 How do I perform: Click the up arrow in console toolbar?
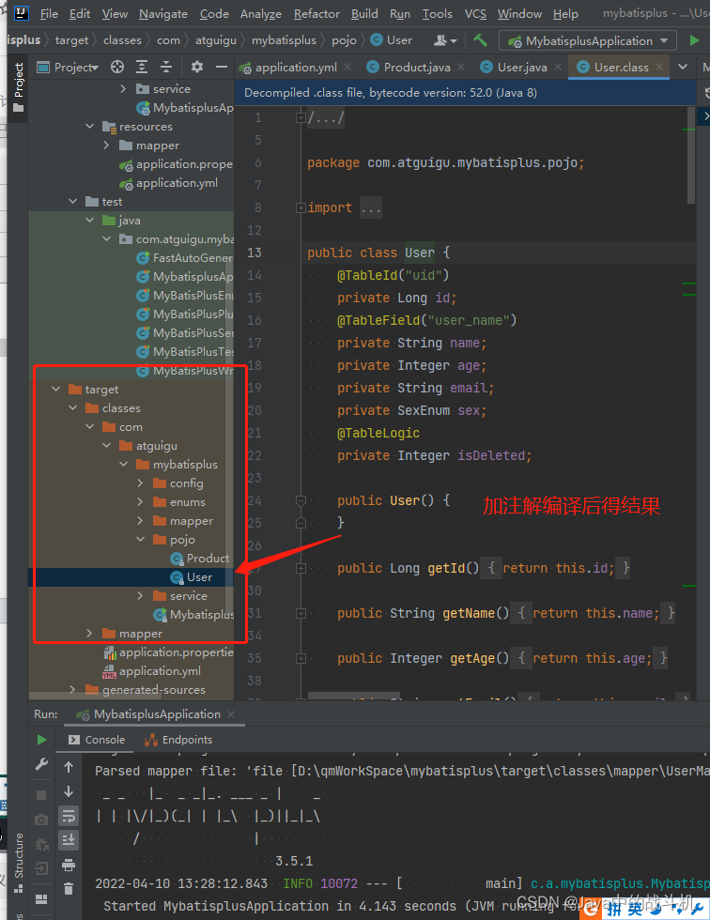pyautogui.click(x=69, y=767)
